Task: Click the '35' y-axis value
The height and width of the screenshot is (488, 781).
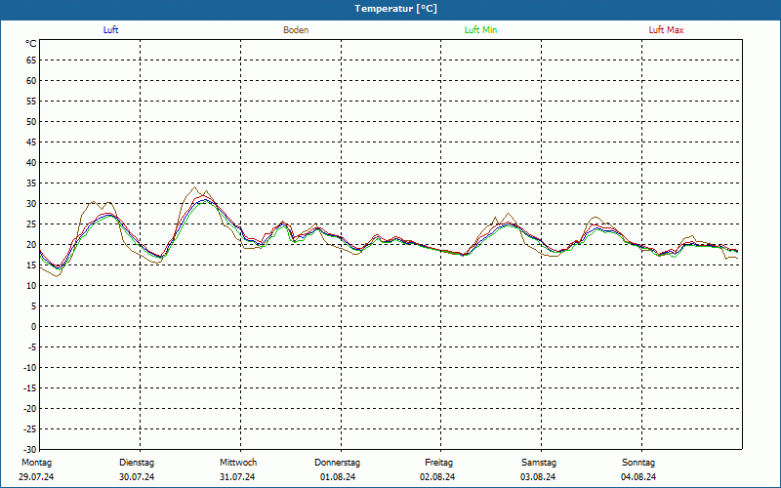Action: point(31,183)
